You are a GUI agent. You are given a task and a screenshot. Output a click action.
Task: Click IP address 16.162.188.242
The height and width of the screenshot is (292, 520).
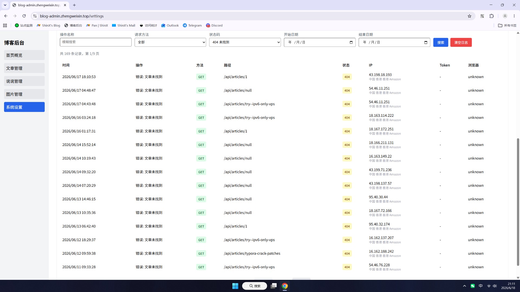point(381,251)
